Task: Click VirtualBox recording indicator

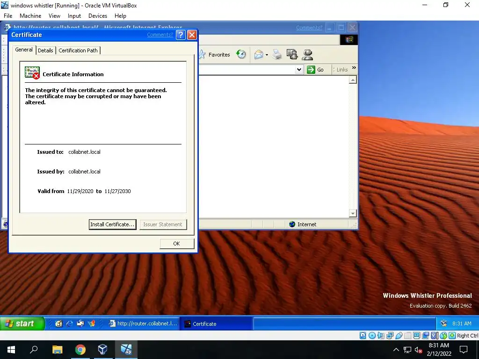Action: [425, 336]
